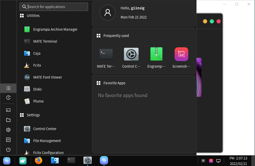Click the search for applications field
The width and height of the screenshot is (255, 166).
coord(54,7)
